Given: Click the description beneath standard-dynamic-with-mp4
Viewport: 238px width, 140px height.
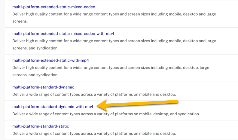Looking at the screenshot, I should 106,114.
